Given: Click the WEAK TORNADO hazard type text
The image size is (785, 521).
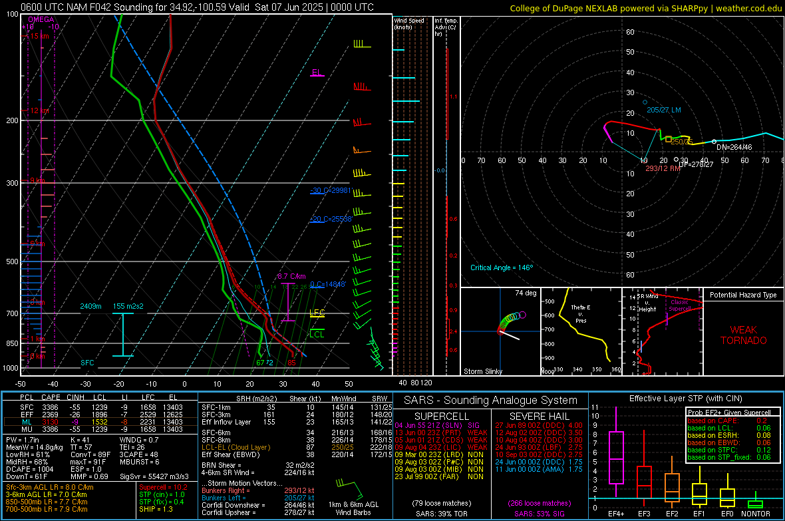Looking at the screenshot, I should tap(744, 335).
